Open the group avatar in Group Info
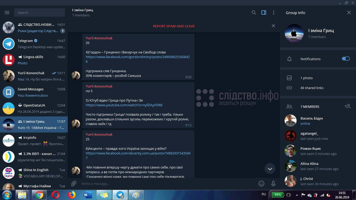Image resolution: width=356 pixels, height=200 pixels. click(x=294, y=33)
